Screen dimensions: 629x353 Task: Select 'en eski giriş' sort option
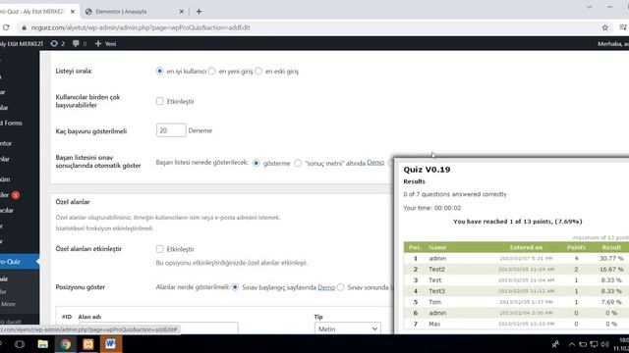click(258, 72)
